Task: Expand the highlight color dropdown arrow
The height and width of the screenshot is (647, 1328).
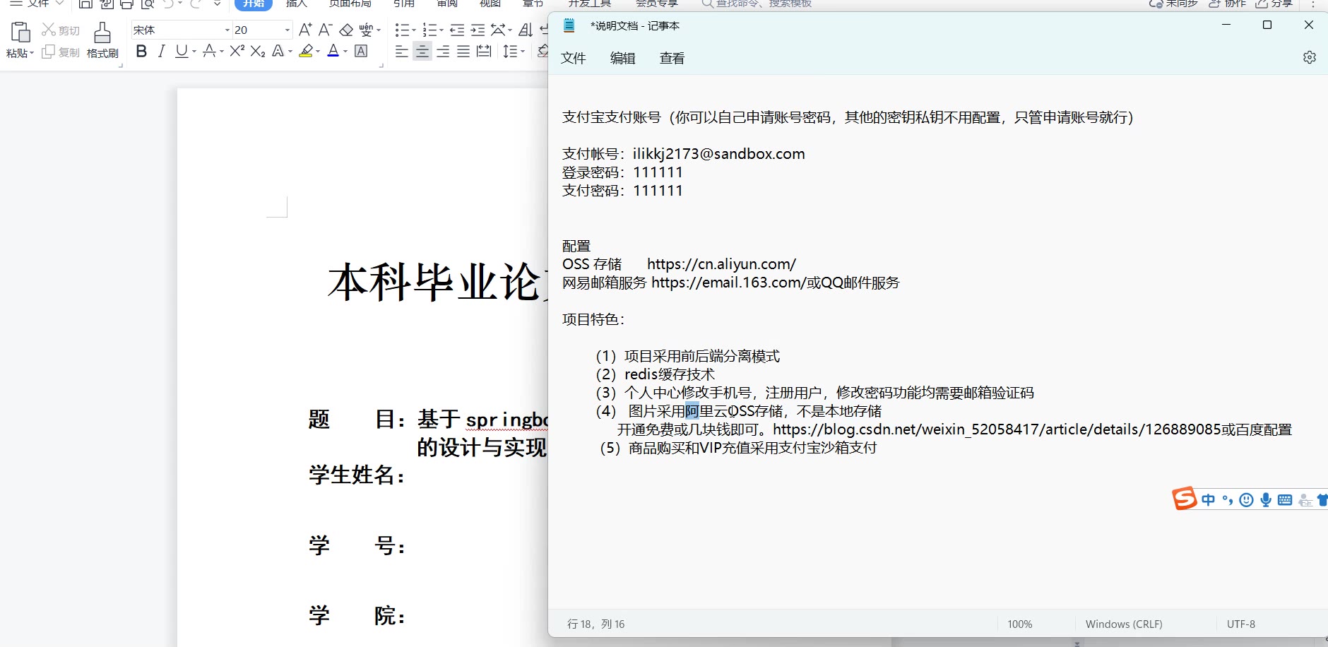Action: [x=318, y=52]
